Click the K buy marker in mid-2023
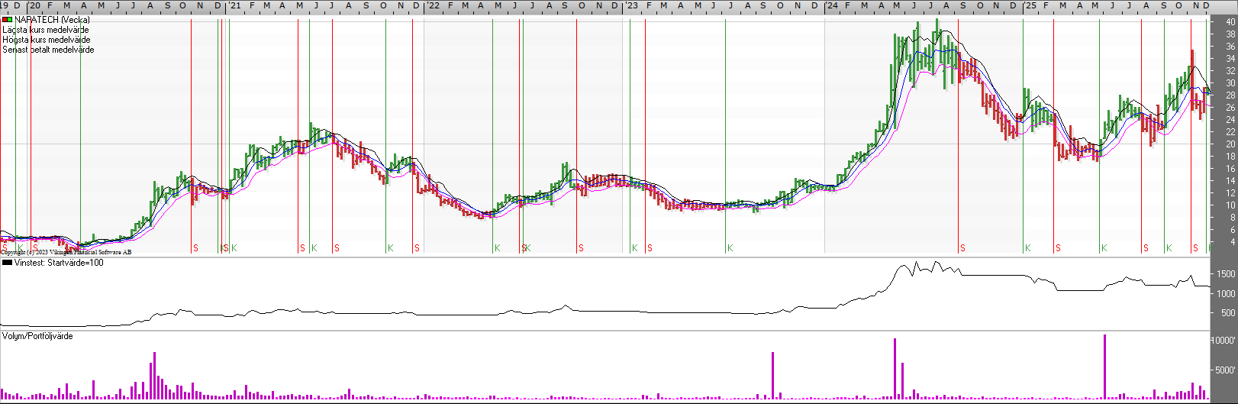Image resolution: width=1238 pixels, height=404 pixels. (x=730, y=248)
